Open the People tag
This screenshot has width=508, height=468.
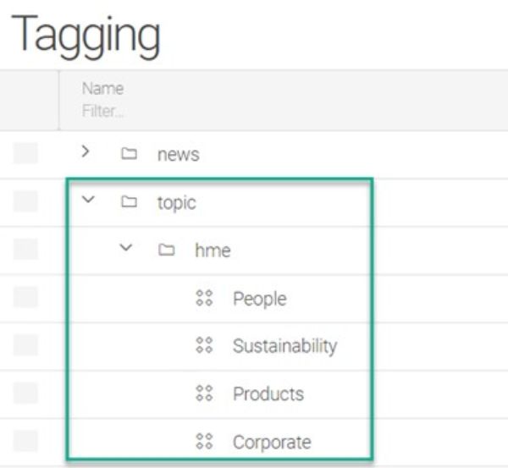pyautogui.click(x=260, y=299)
